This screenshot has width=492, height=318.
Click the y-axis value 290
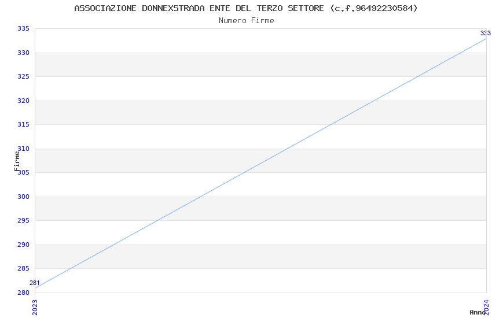(x=23, y=245)
